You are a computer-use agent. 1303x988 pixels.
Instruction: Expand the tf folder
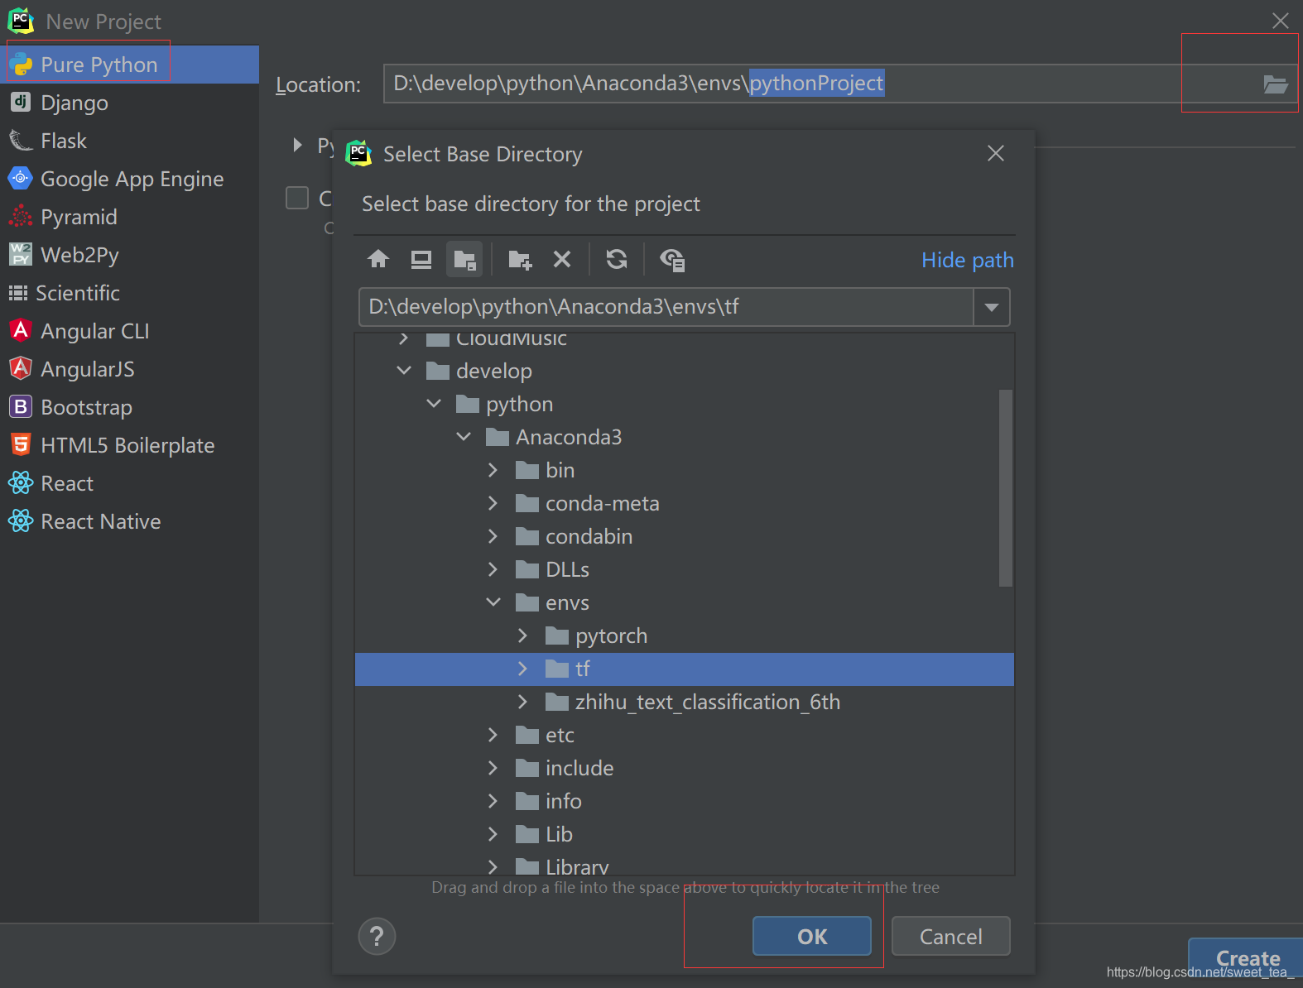(x=523, y=669)
